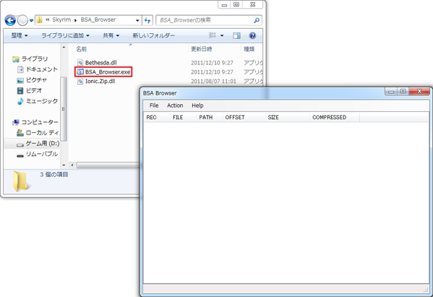The image size is (433, 297).
Task: Sort by the COMPRESSED column header
Action: tap(335, 117)
